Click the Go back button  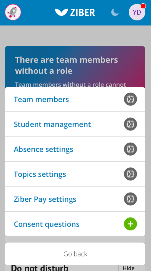point(75,254)
